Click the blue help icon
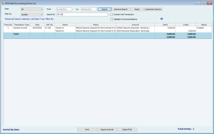Image resolution: width=214 pixels, height=134 pixels. coord(162,19)
